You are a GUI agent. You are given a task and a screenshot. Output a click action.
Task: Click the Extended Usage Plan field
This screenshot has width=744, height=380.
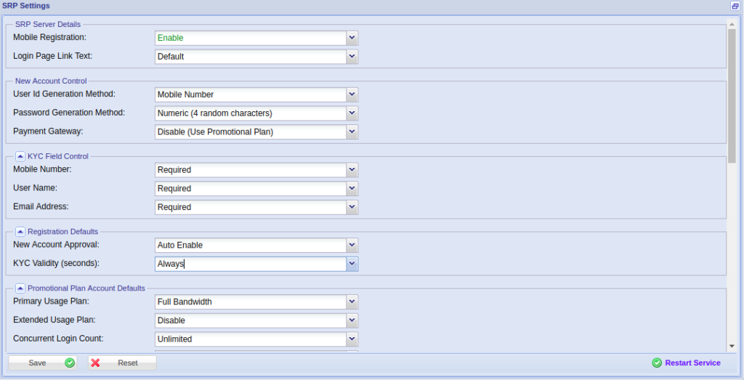pyautogui.click(x=250, y=320)
